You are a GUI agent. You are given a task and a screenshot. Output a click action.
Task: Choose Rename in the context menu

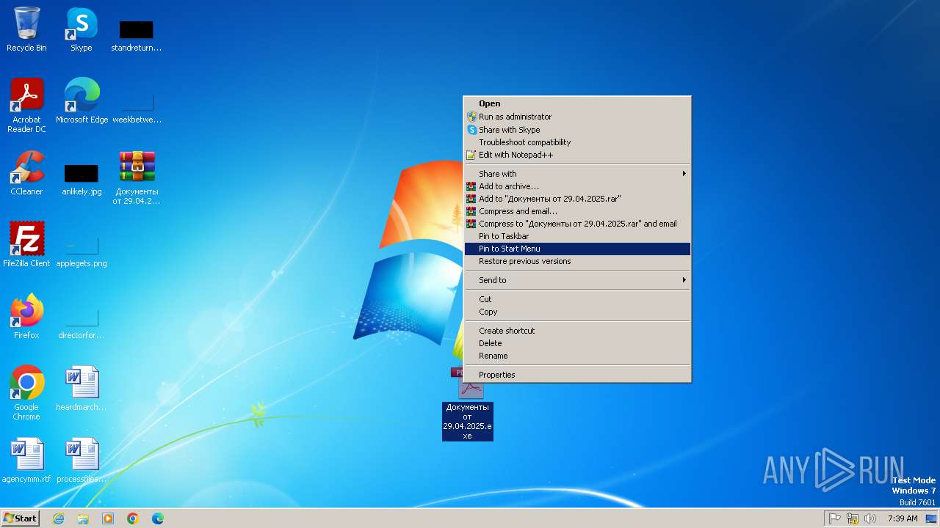[x=577, y=356]
